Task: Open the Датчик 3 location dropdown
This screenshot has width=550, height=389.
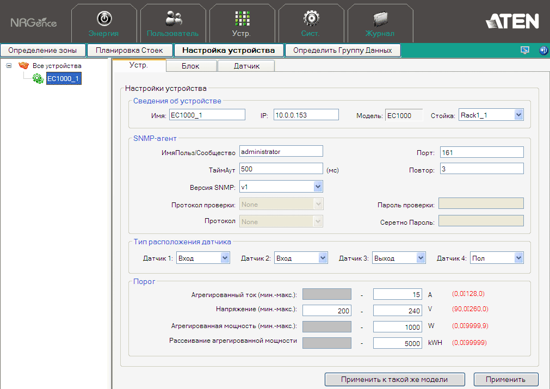Action: (x=421, y=258)
